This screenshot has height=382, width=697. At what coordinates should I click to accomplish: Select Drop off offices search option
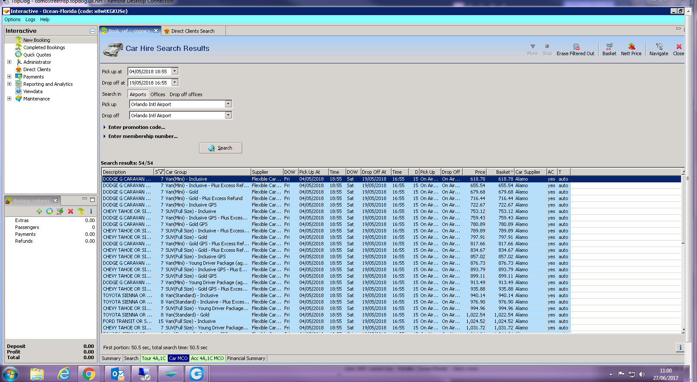coord(186,94)
